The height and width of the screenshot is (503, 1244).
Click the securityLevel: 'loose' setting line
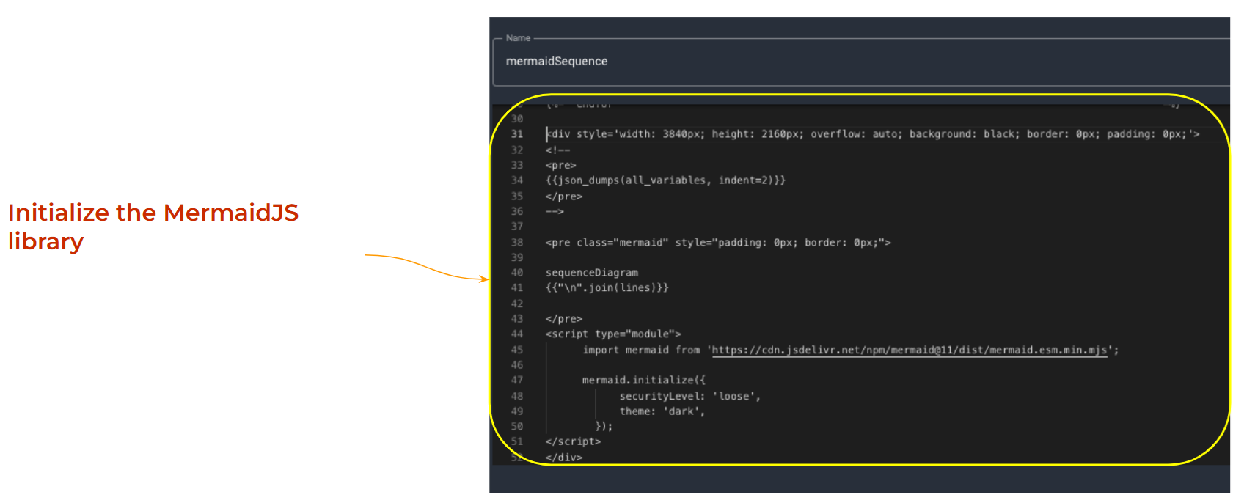coord(689,397)
